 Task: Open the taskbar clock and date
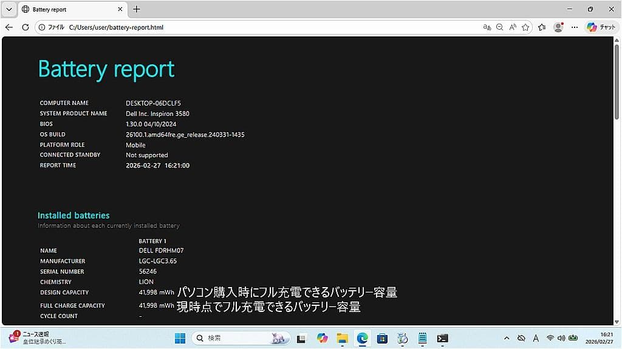[x=598, y=338]
